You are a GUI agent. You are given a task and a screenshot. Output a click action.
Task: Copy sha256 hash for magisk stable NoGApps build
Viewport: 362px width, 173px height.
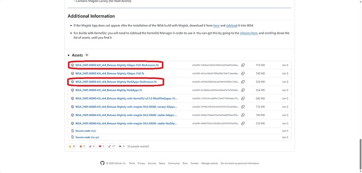pyautogui.click(x=243, y=123)
